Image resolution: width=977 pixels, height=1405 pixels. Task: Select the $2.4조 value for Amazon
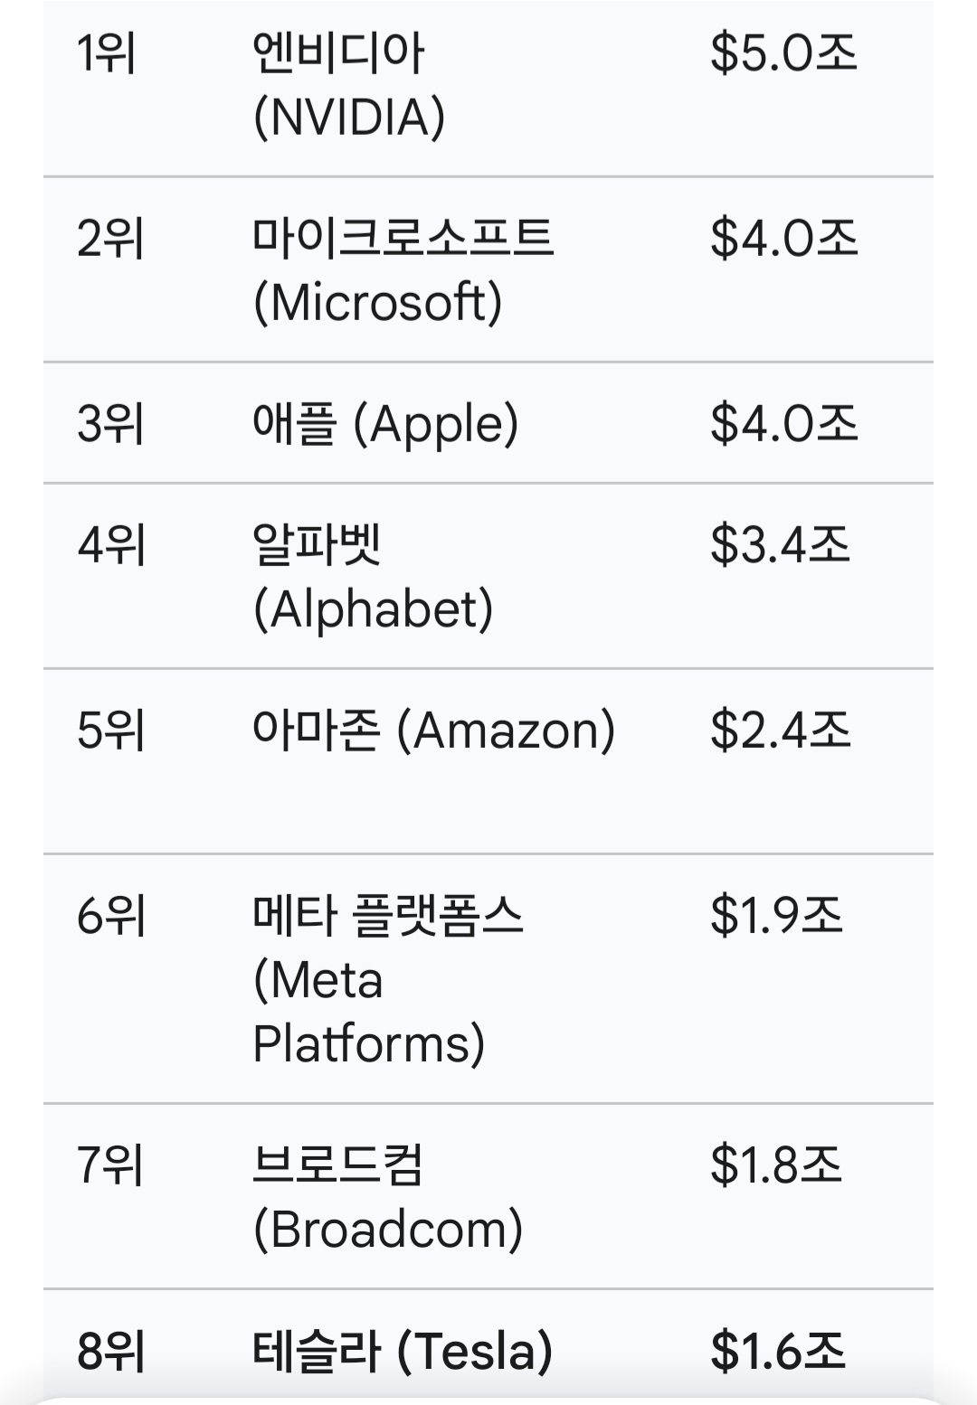coord(780,730)
